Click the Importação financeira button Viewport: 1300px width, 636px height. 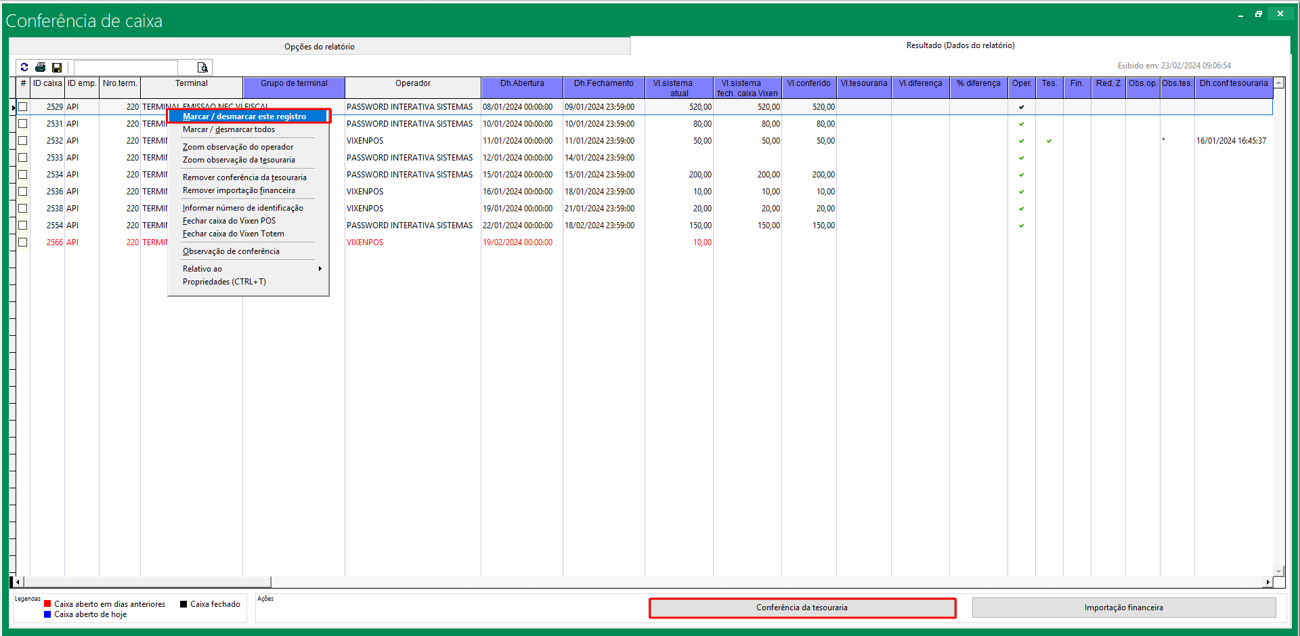tap(1123, 608)
